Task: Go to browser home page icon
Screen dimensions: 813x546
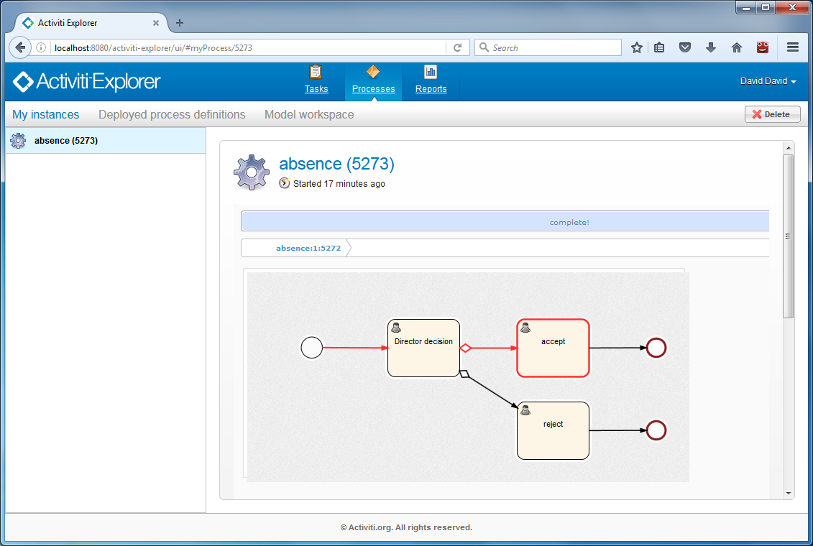Action: coord(737,47)
